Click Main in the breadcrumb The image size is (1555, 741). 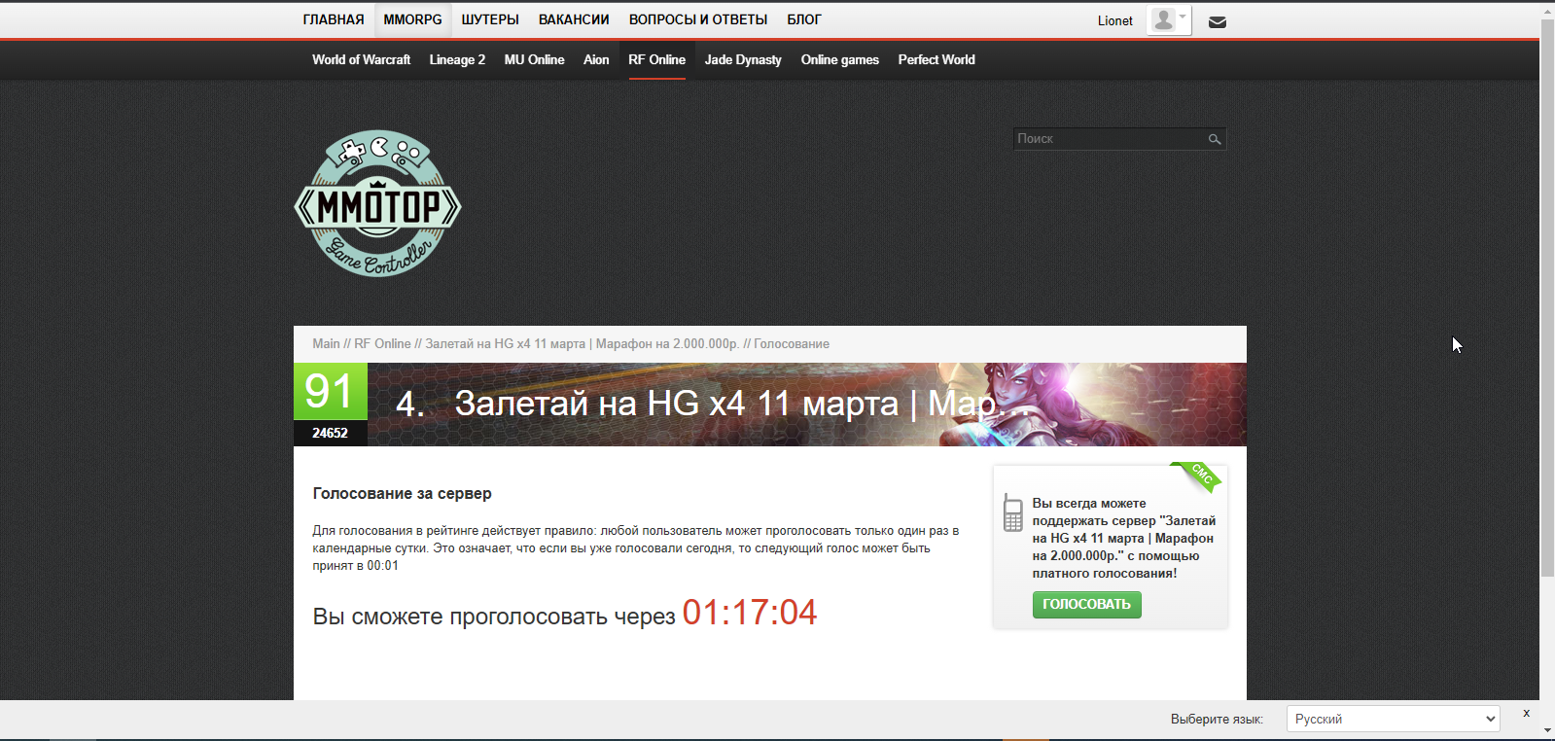pyautogui.click(x=326, y=343)
